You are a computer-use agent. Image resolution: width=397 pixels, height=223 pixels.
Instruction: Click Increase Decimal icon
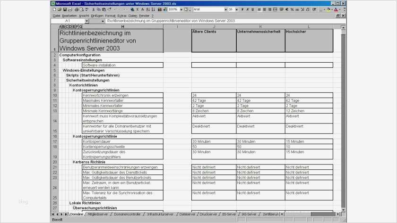point(303,9)
